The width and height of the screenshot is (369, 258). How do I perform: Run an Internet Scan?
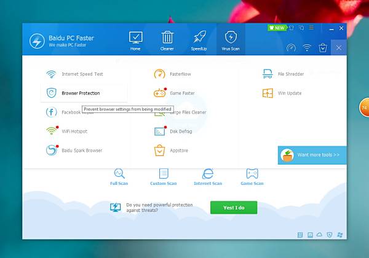point(208,177)
